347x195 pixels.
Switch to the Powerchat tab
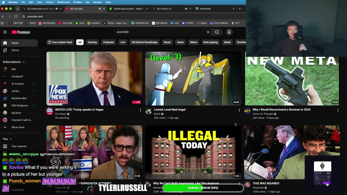(215, 9)
